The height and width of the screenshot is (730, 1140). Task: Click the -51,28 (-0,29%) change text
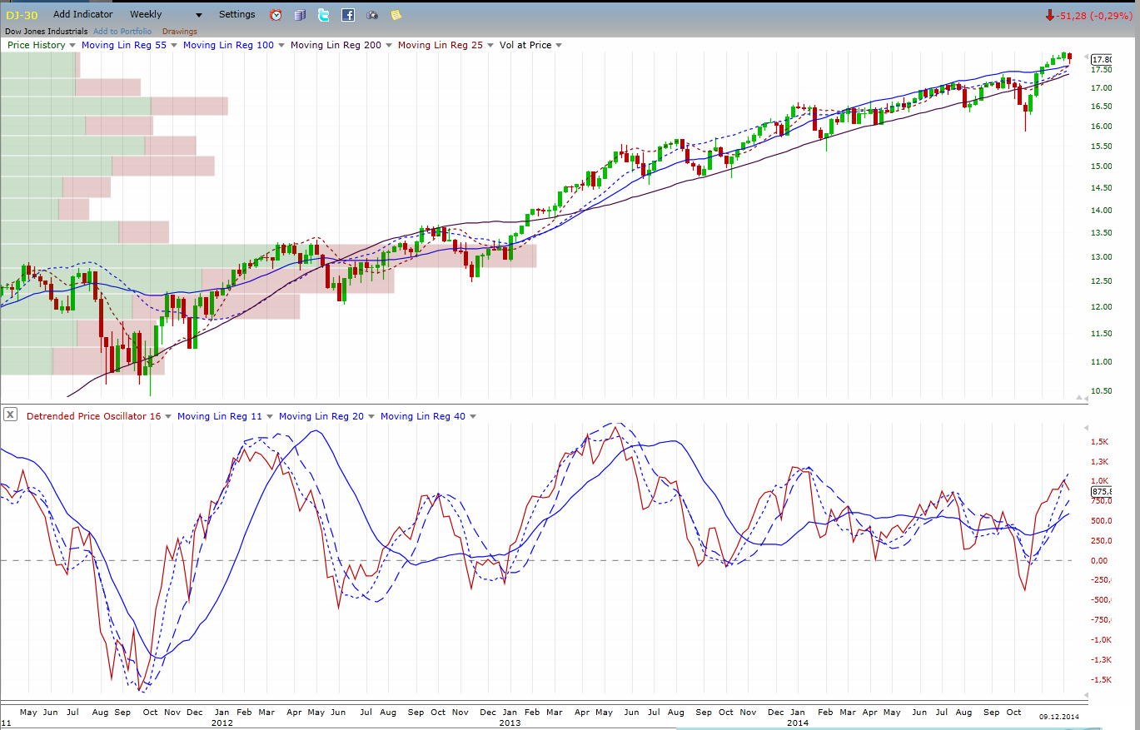pos(1095,15)
